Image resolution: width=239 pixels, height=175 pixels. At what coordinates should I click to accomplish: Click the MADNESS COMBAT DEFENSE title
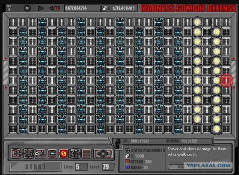pyautogui.click(x=188, y=8)
